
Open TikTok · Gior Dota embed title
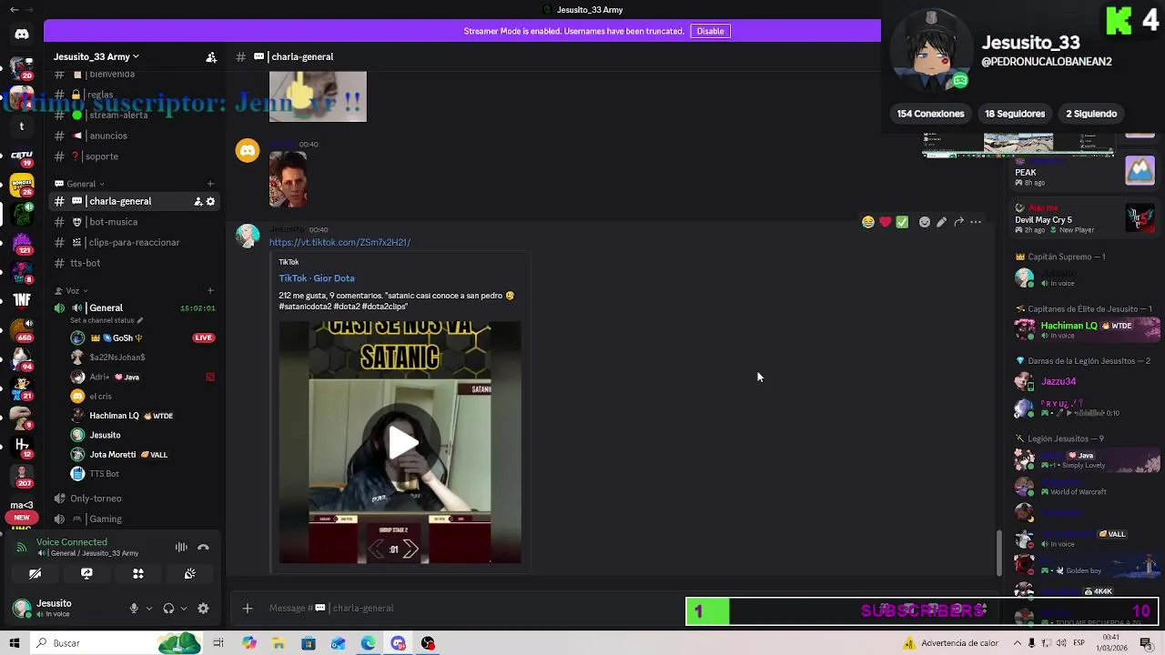317,278
